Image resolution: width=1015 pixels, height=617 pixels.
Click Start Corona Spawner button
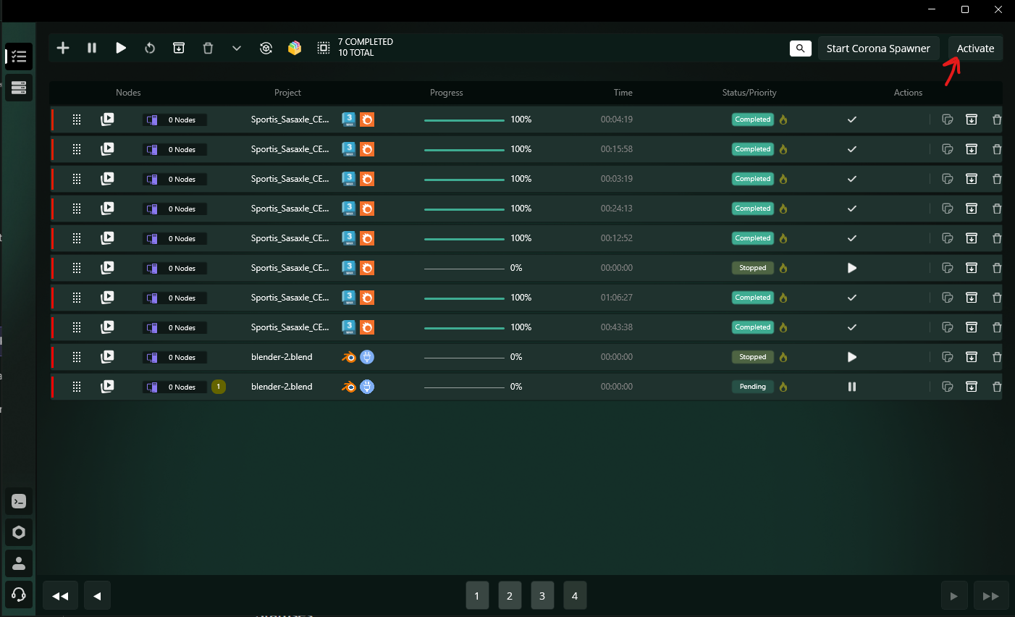[878, 49]
